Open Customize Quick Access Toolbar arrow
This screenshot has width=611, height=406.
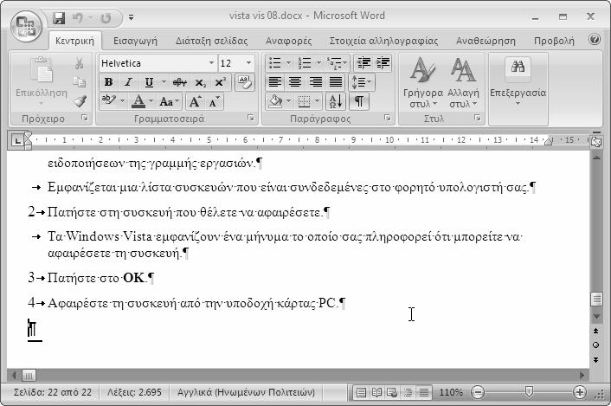(x=132, y=18)
